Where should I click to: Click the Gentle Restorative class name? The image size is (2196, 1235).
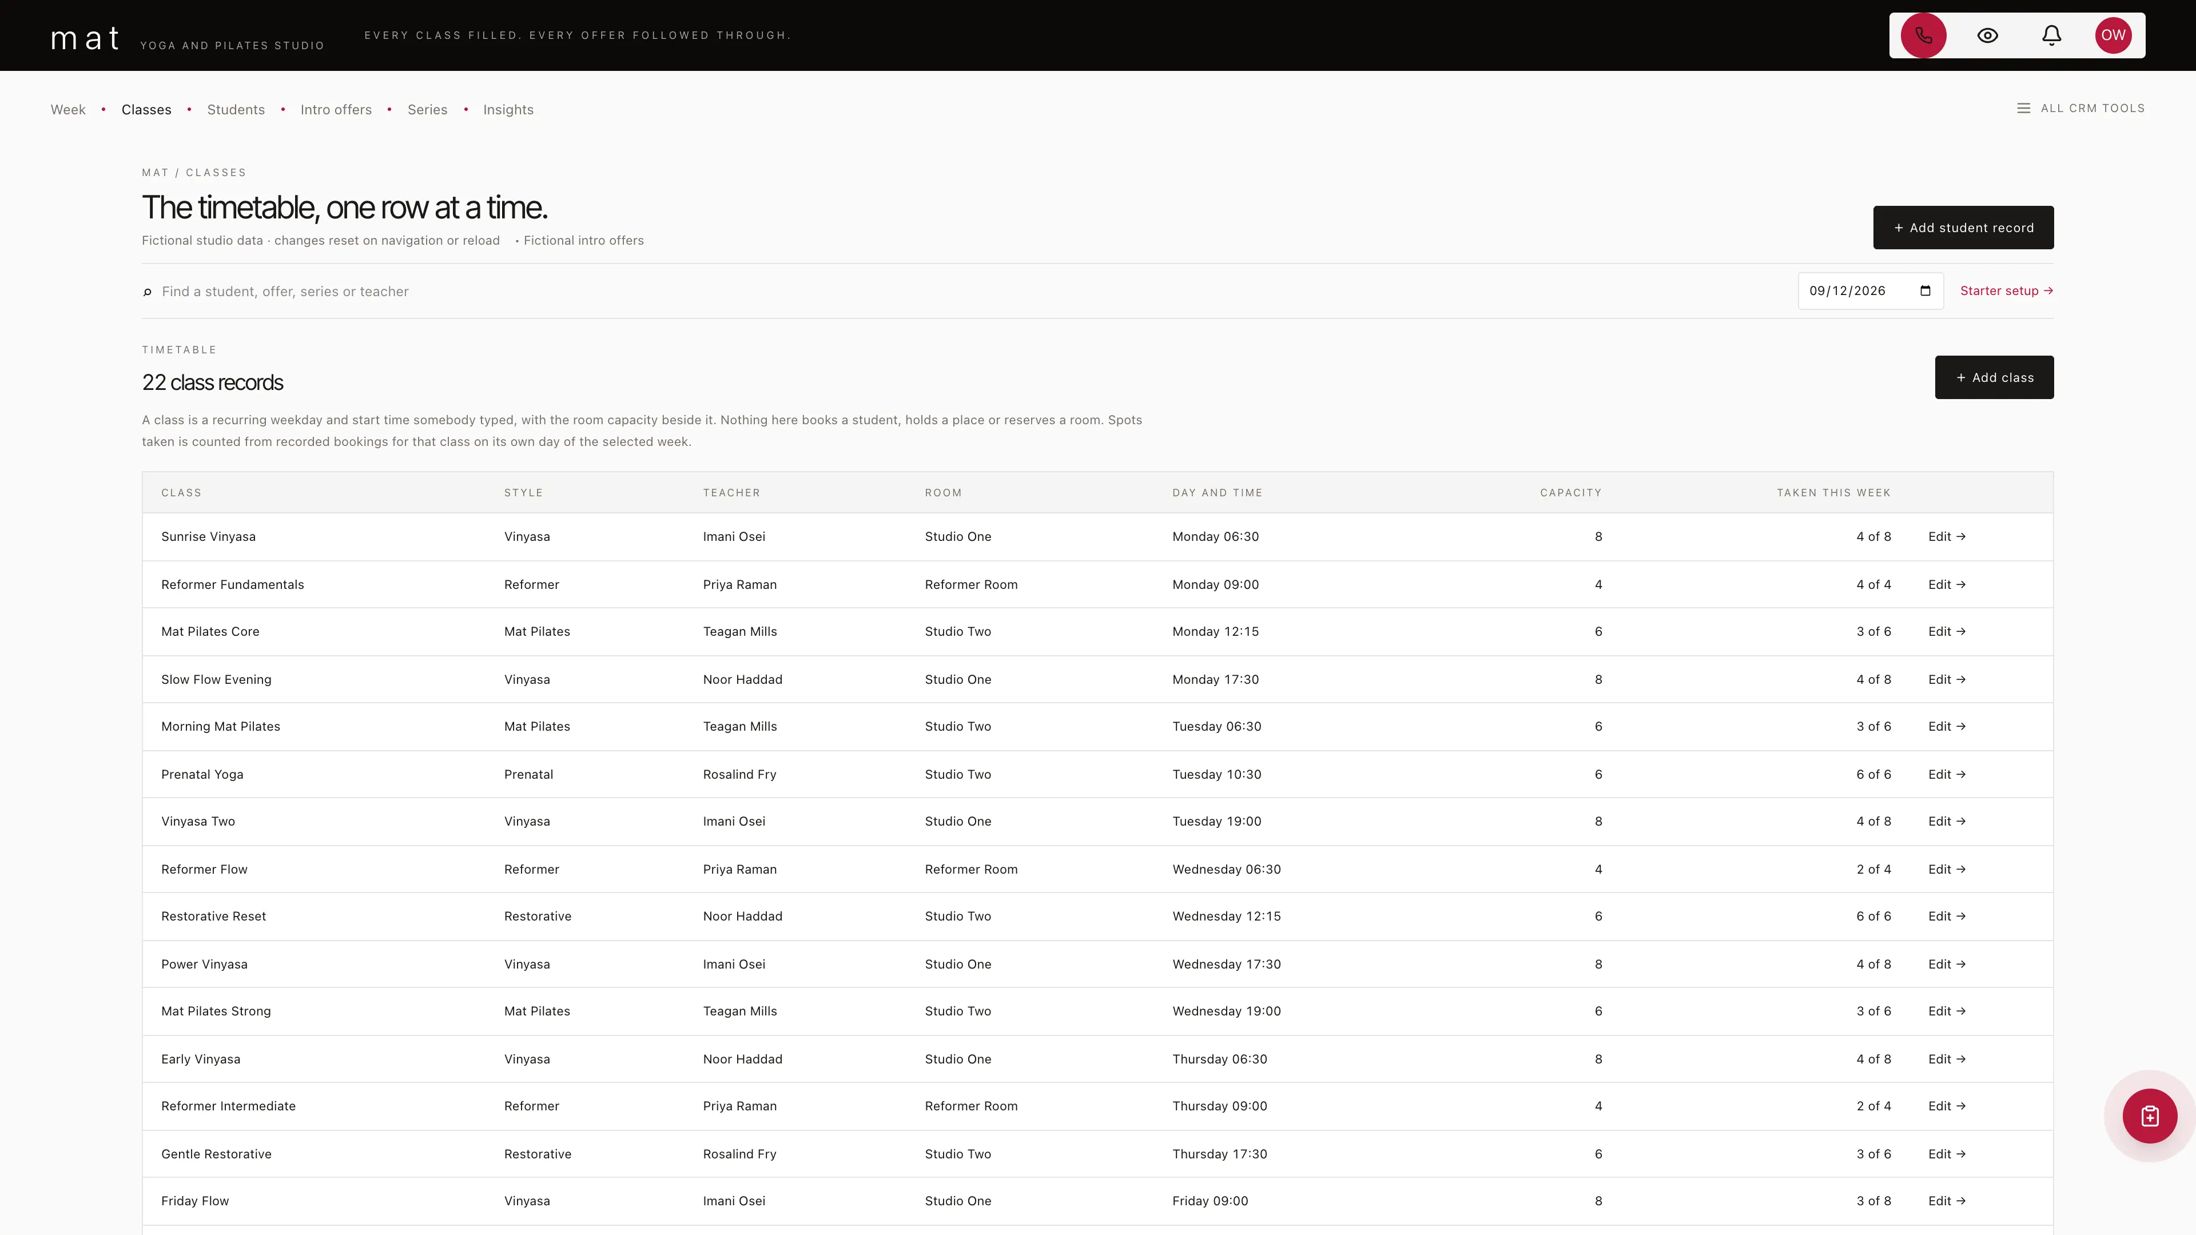coord(217,1153)
